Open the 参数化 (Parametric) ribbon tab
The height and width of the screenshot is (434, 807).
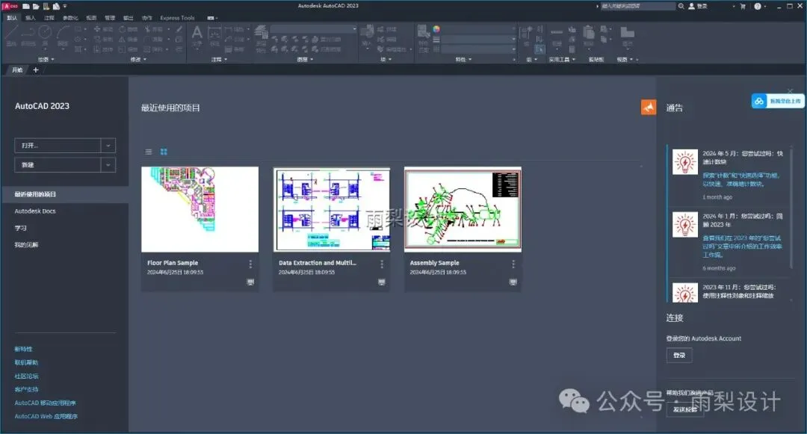point(70,18)
